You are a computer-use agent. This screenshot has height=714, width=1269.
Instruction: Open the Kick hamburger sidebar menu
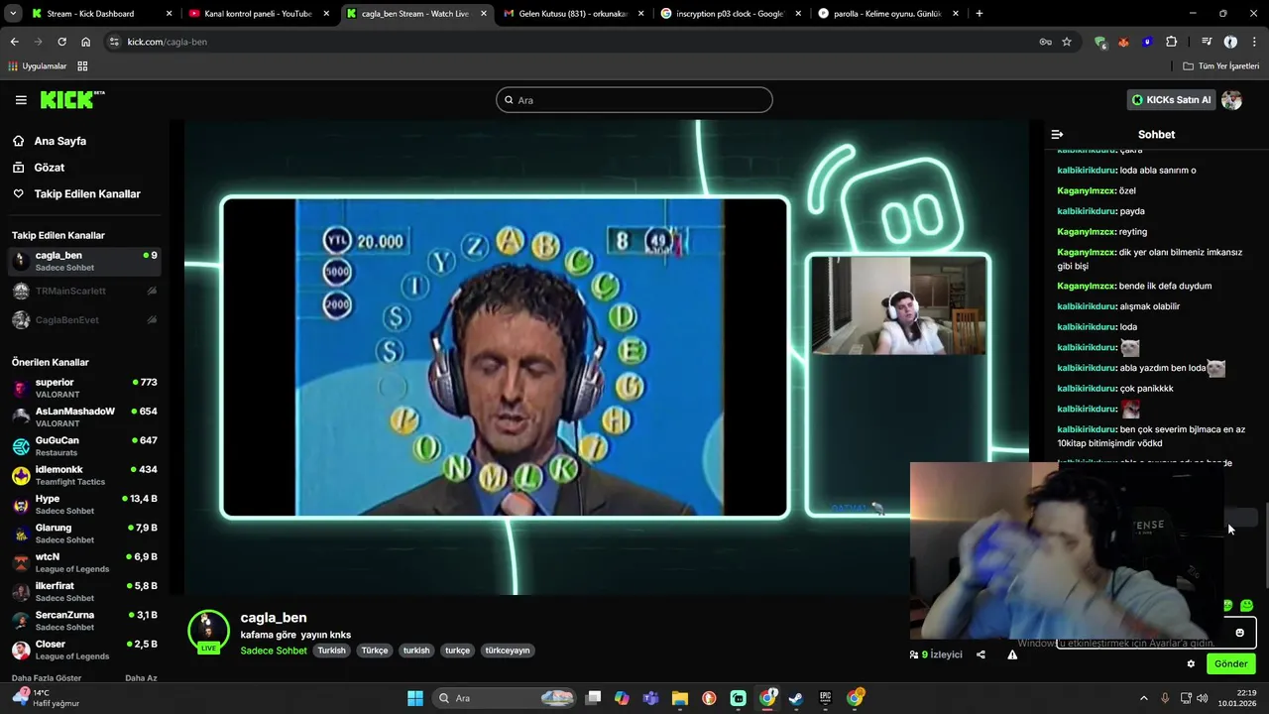click(21, 100)
